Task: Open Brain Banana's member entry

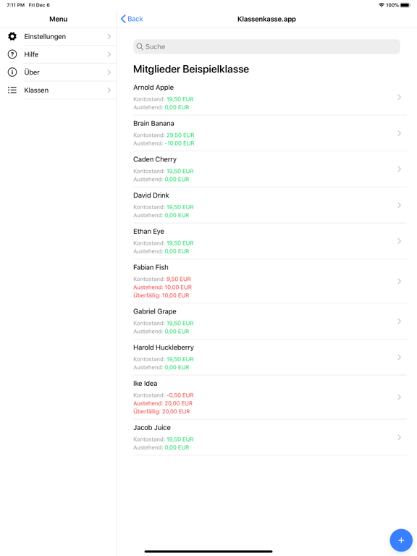Action: click(x=270, y=133)
